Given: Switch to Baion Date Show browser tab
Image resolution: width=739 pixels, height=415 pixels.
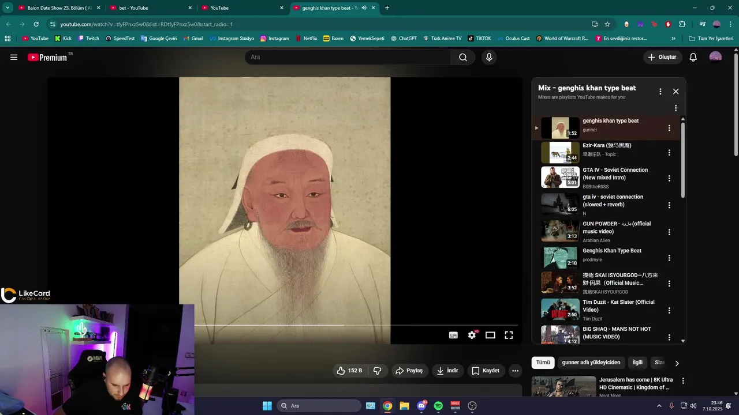Looking at the screenshot, I should 59,8.
